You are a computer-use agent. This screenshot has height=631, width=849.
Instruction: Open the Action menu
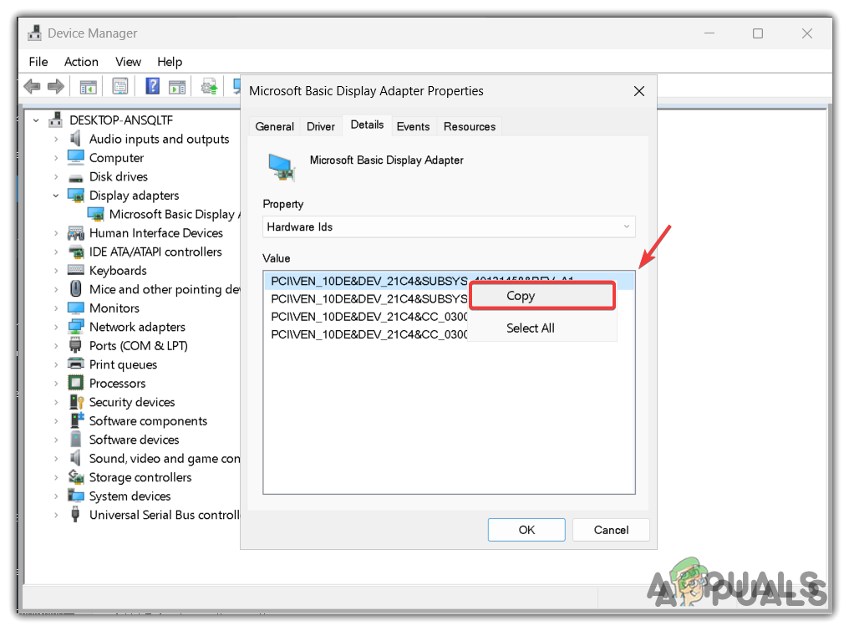coord(81,62)
